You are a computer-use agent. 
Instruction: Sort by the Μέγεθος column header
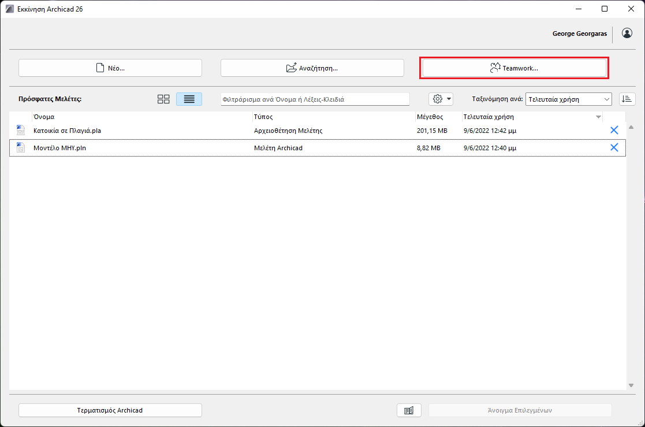coord(438,117)
